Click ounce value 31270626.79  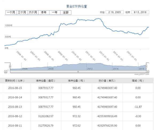[46, 125]
